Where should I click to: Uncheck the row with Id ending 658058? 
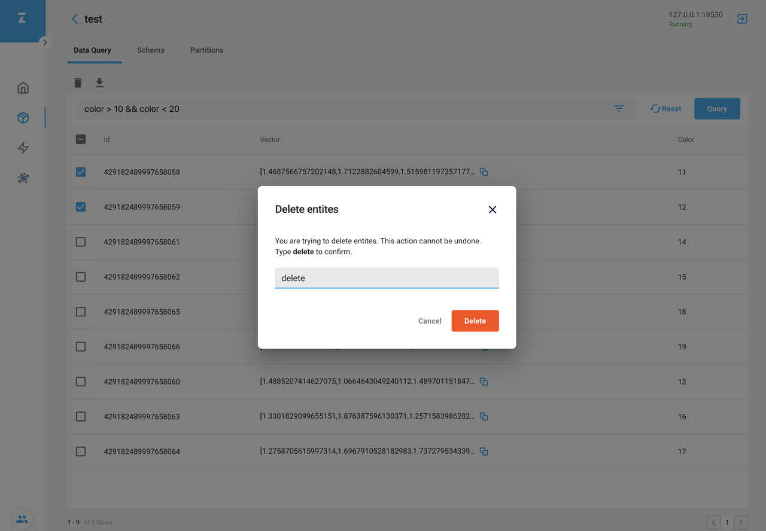(81, 172)
